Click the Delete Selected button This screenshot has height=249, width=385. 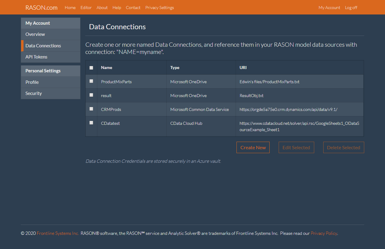343,147
